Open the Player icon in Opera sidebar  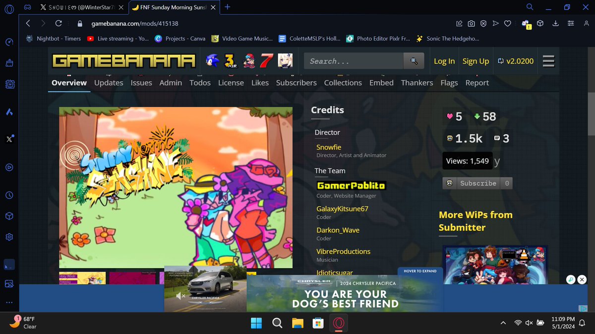9,167
